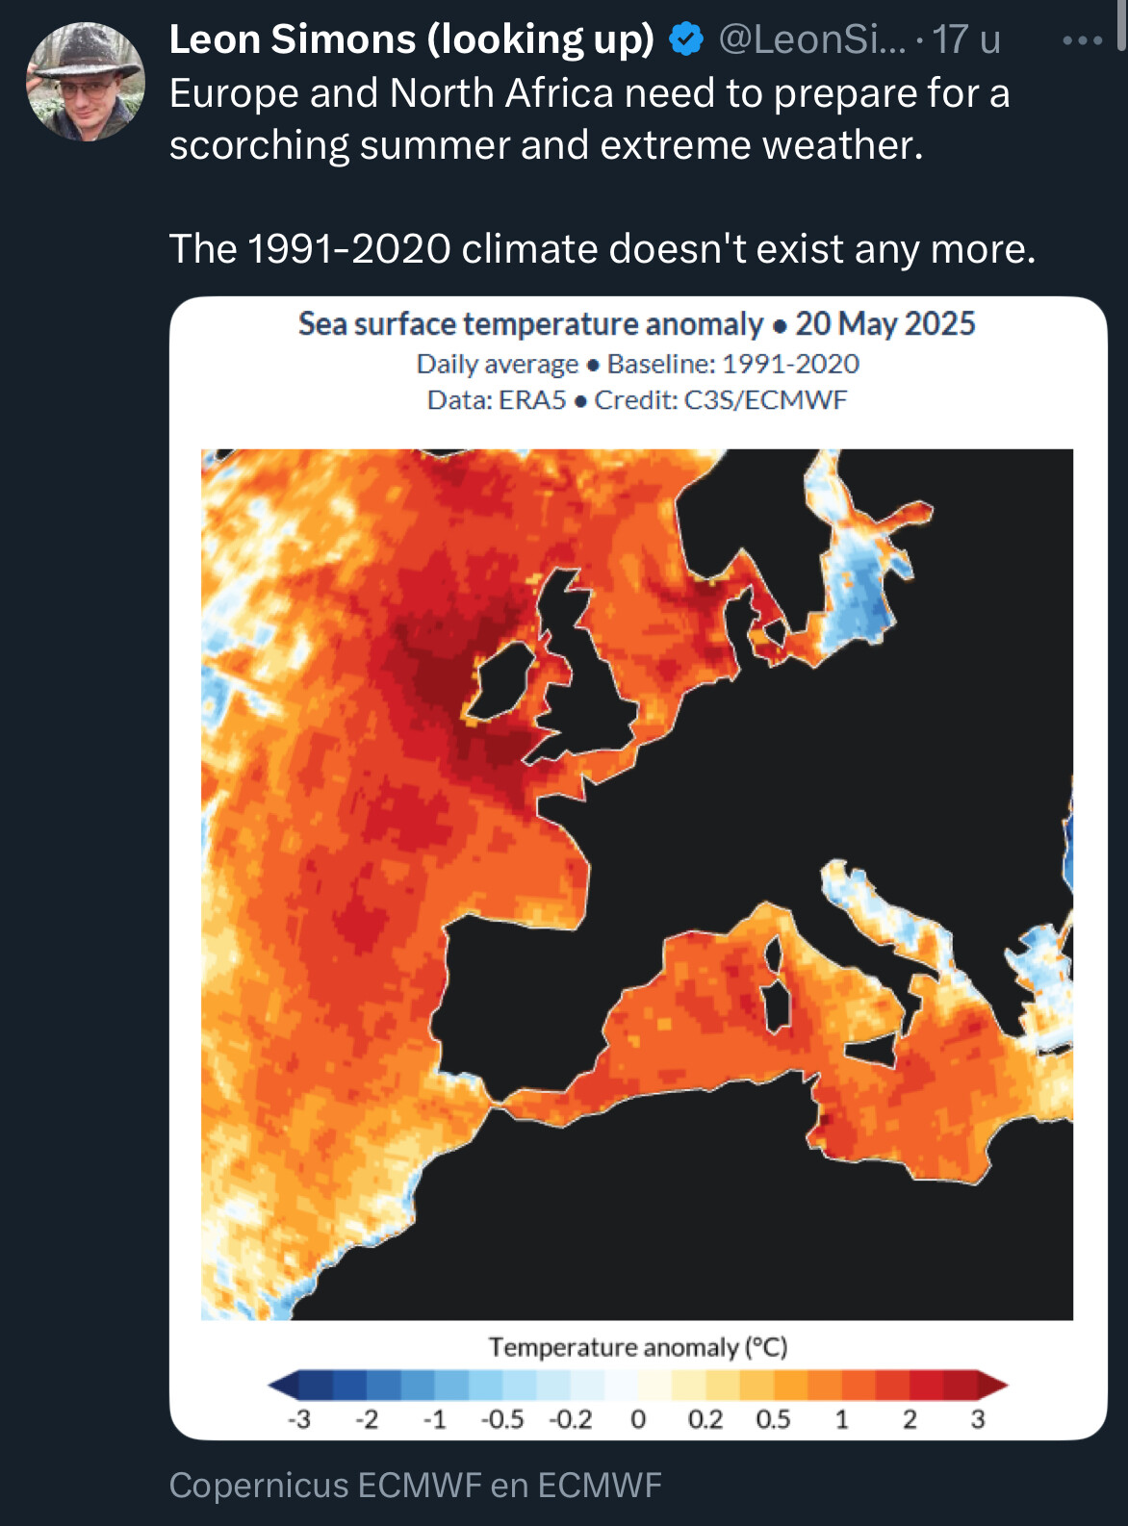This screenshot has width=1128, height=1526.
Task: Select the white legend swatch above 0
Action: click(622, 1386)
